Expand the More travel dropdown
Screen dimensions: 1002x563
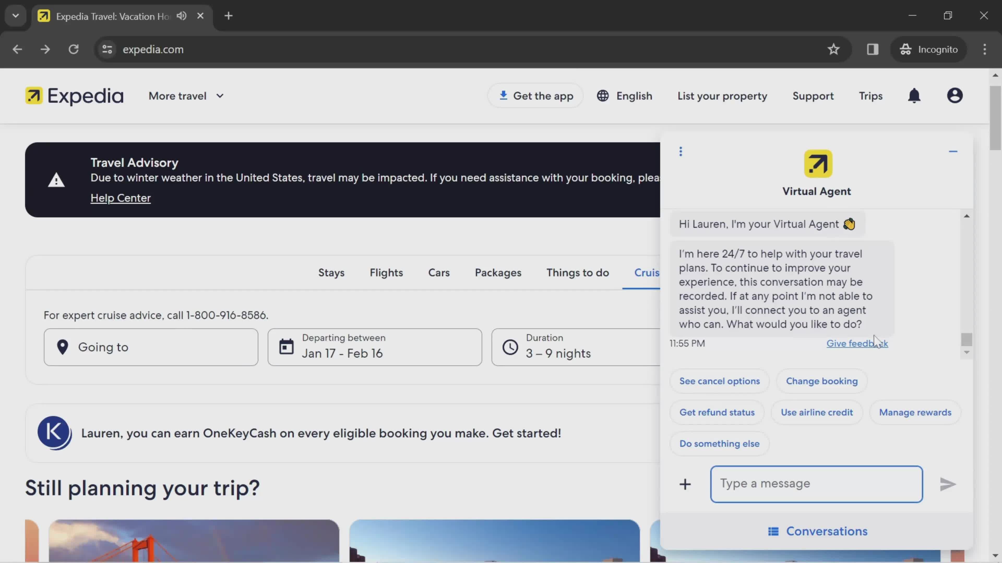186,96
